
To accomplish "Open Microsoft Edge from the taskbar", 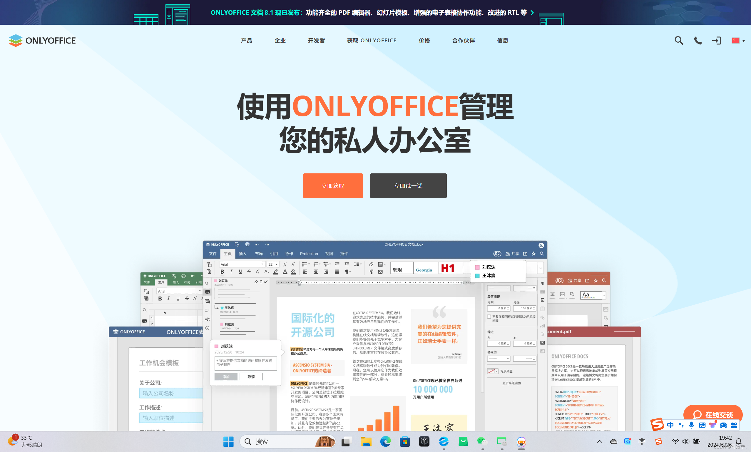I will tap(385, 441).
